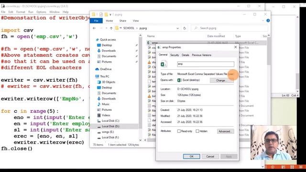Collapse the Explorer ribbon chevron
Image resolution: width=306 pixels, height=172 pixels.
pyautogui.click(x=263, y=21)
